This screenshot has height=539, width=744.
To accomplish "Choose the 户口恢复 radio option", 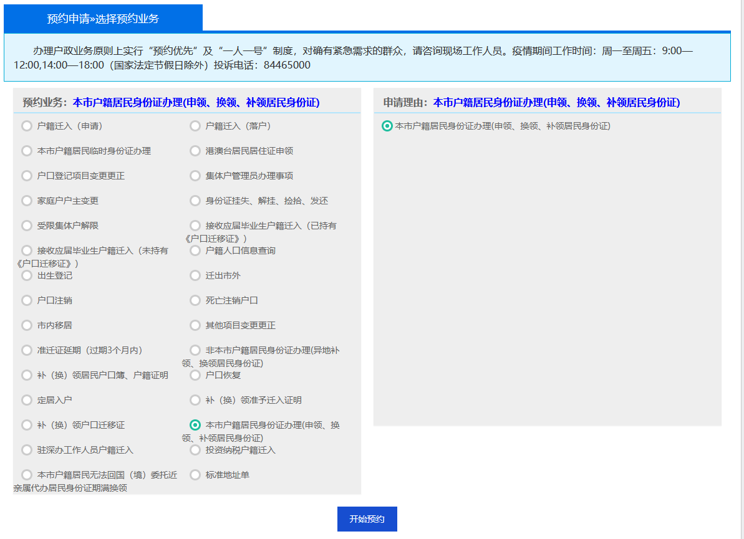I will tap(195, 376).
